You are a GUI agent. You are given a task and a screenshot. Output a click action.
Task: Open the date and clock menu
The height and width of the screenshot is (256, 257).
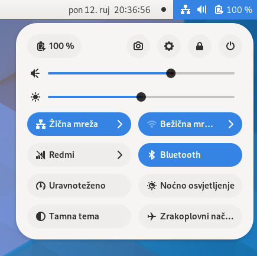tap(109, 9)
